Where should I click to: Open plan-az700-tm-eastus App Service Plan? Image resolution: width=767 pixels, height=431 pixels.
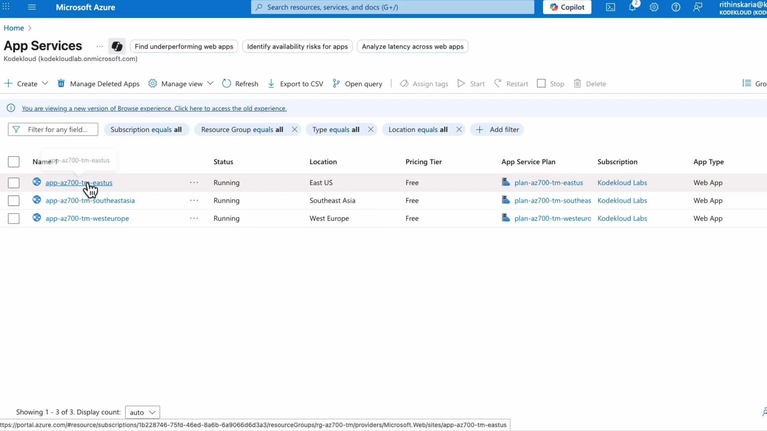[x=548, y=182]
